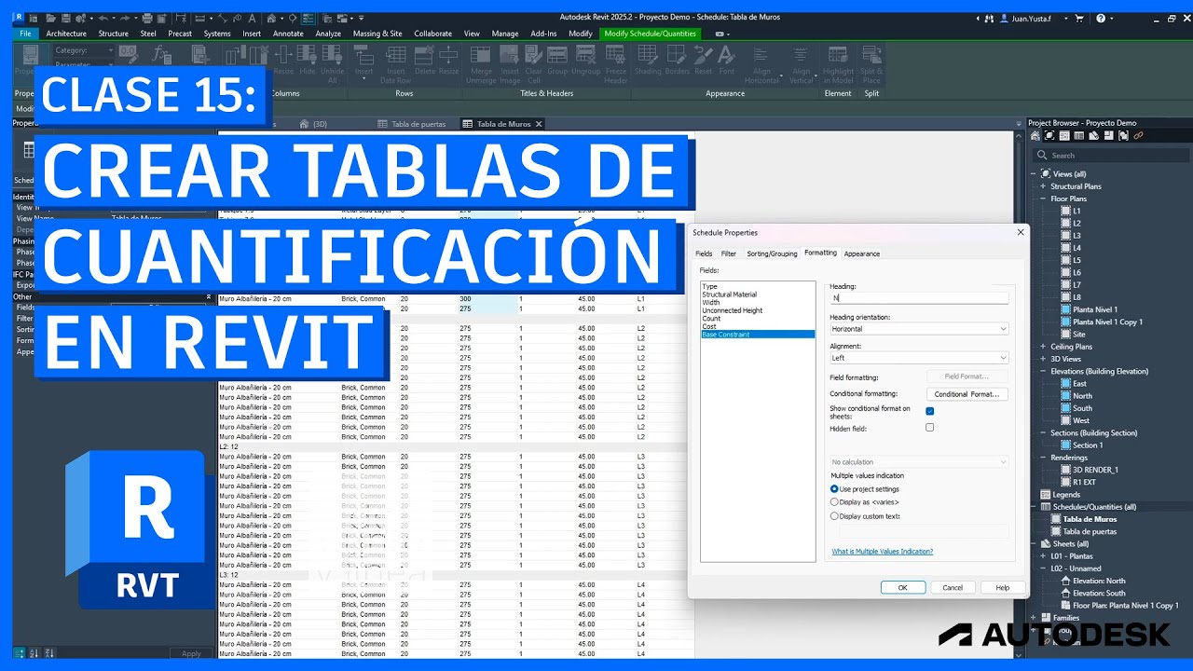The image size is (1193, 671).
Task: Click the Heading text input field
Action: [919, 298]
